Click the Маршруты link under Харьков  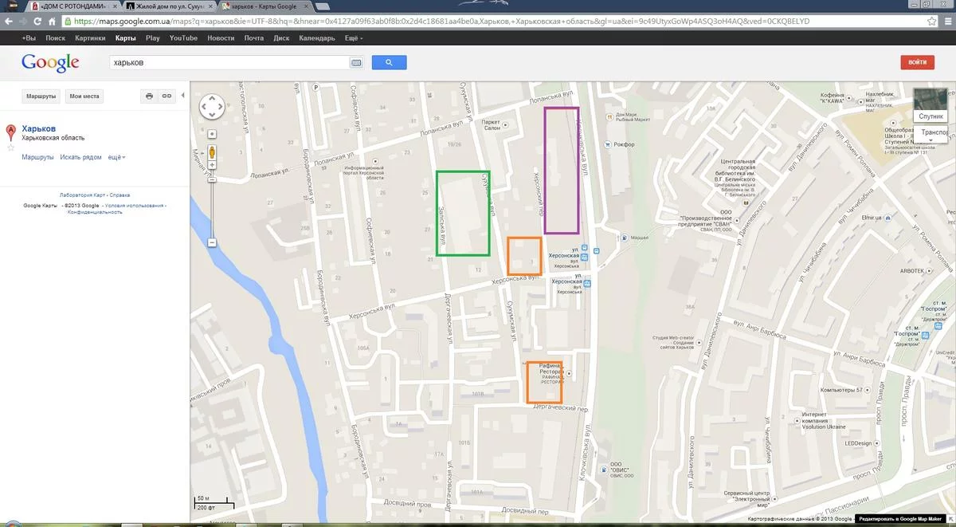pos(38,158)
